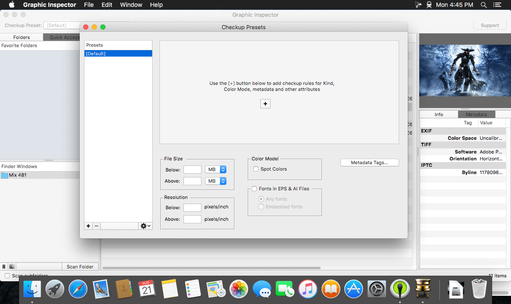Click the plus button in the rules area

265,104
